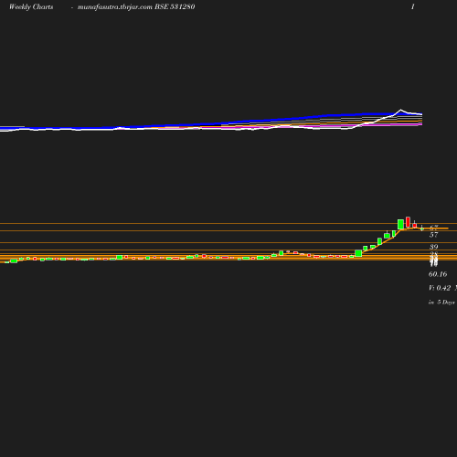The image size is (457, 457).
Task: Click the 'BSE 531280' stock code
Action: point(175,6)
